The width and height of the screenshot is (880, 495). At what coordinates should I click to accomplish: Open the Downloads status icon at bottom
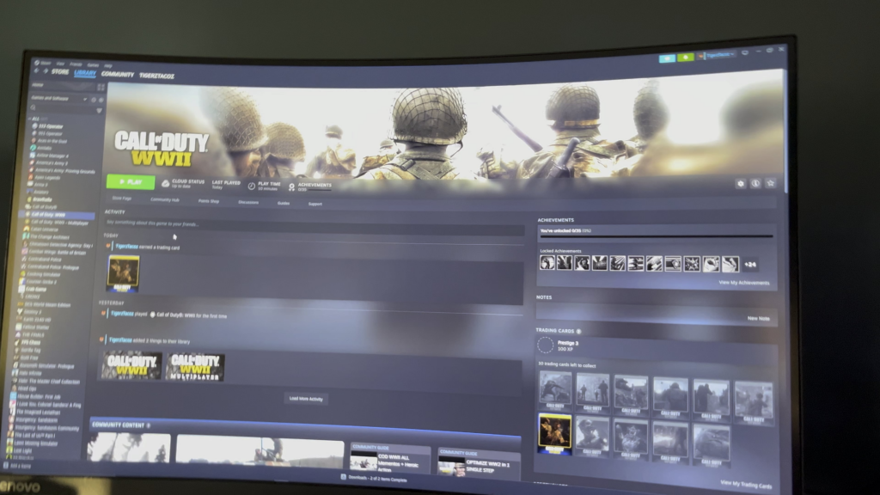[343, 477]
